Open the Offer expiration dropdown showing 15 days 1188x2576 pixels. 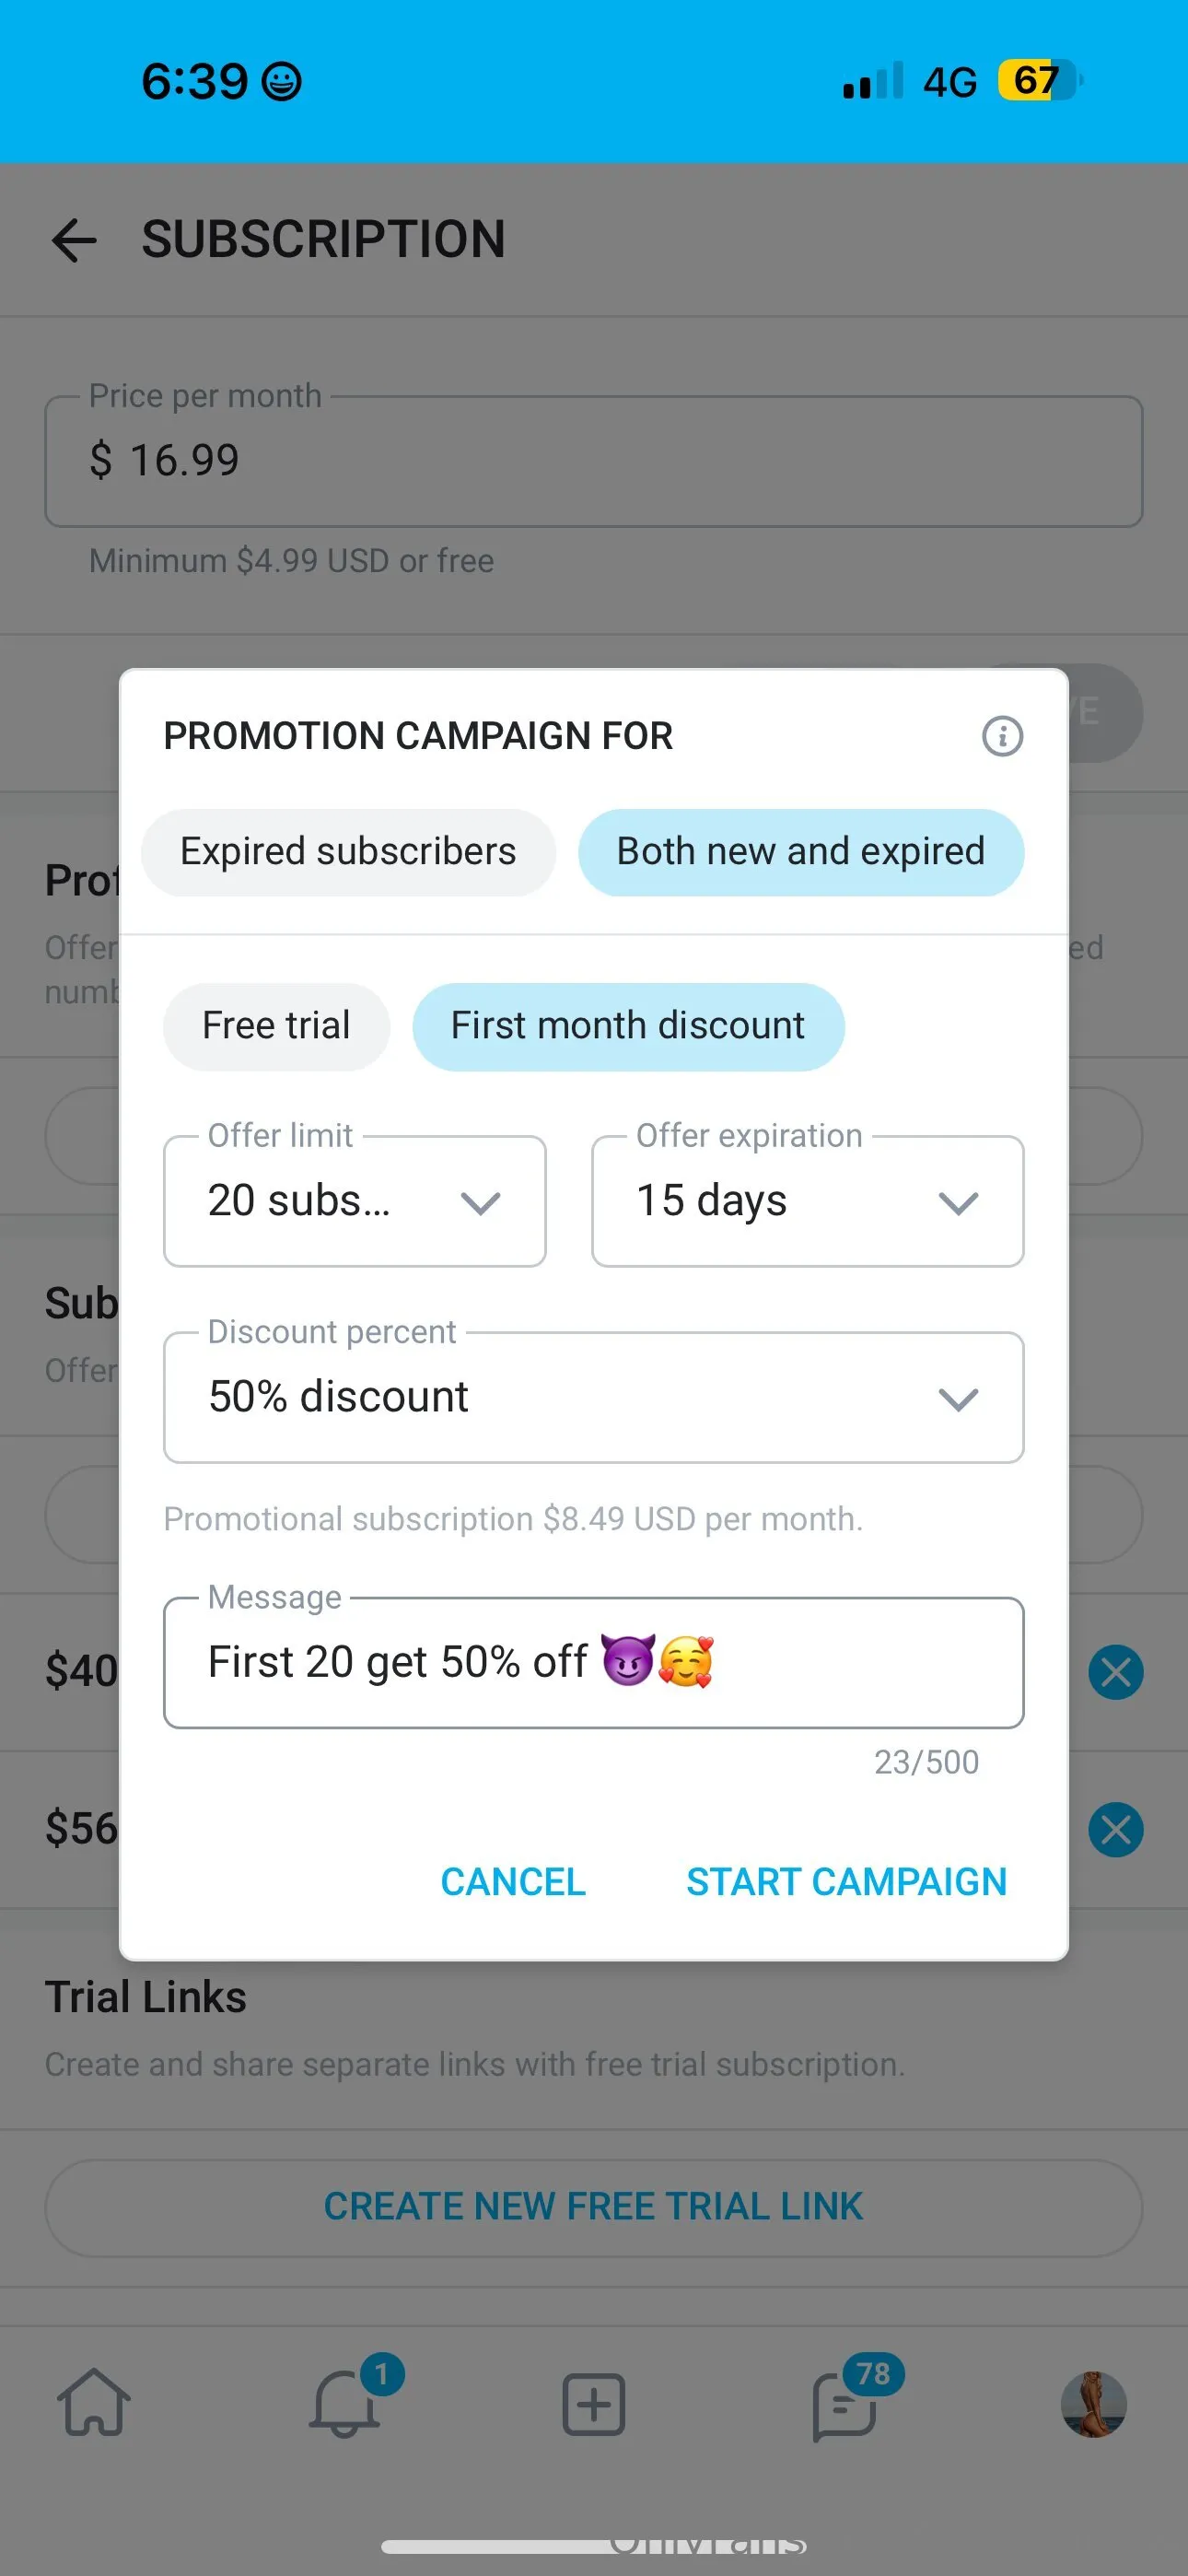click(805, 1200)
